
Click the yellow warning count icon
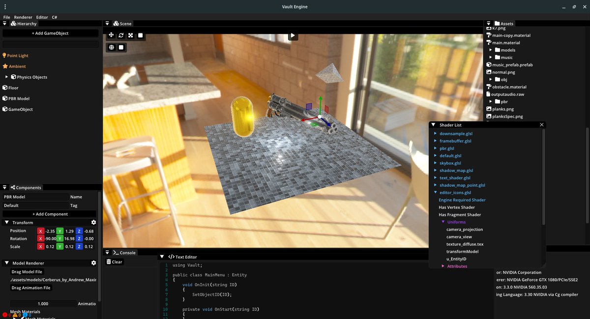[x=15, y=315]
